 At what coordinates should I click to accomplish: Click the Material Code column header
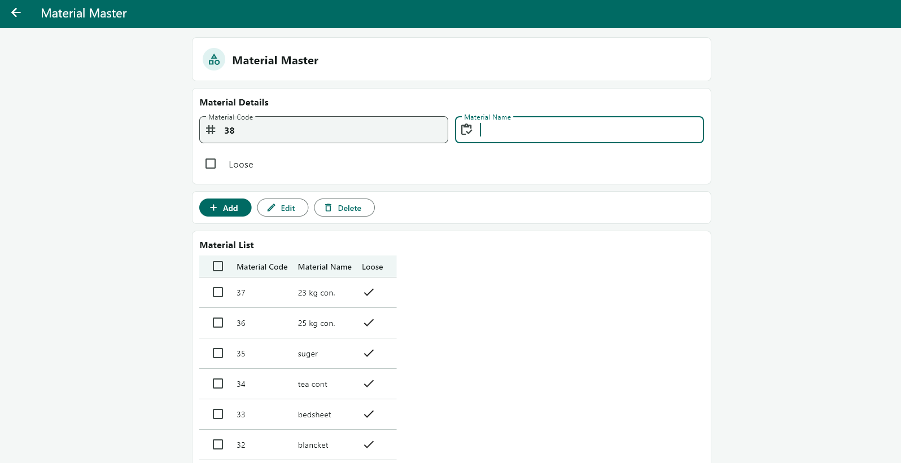pos(262,267)
